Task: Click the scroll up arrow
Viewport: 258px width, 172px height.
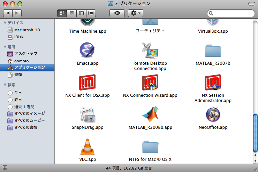Action: pos(255,155)
